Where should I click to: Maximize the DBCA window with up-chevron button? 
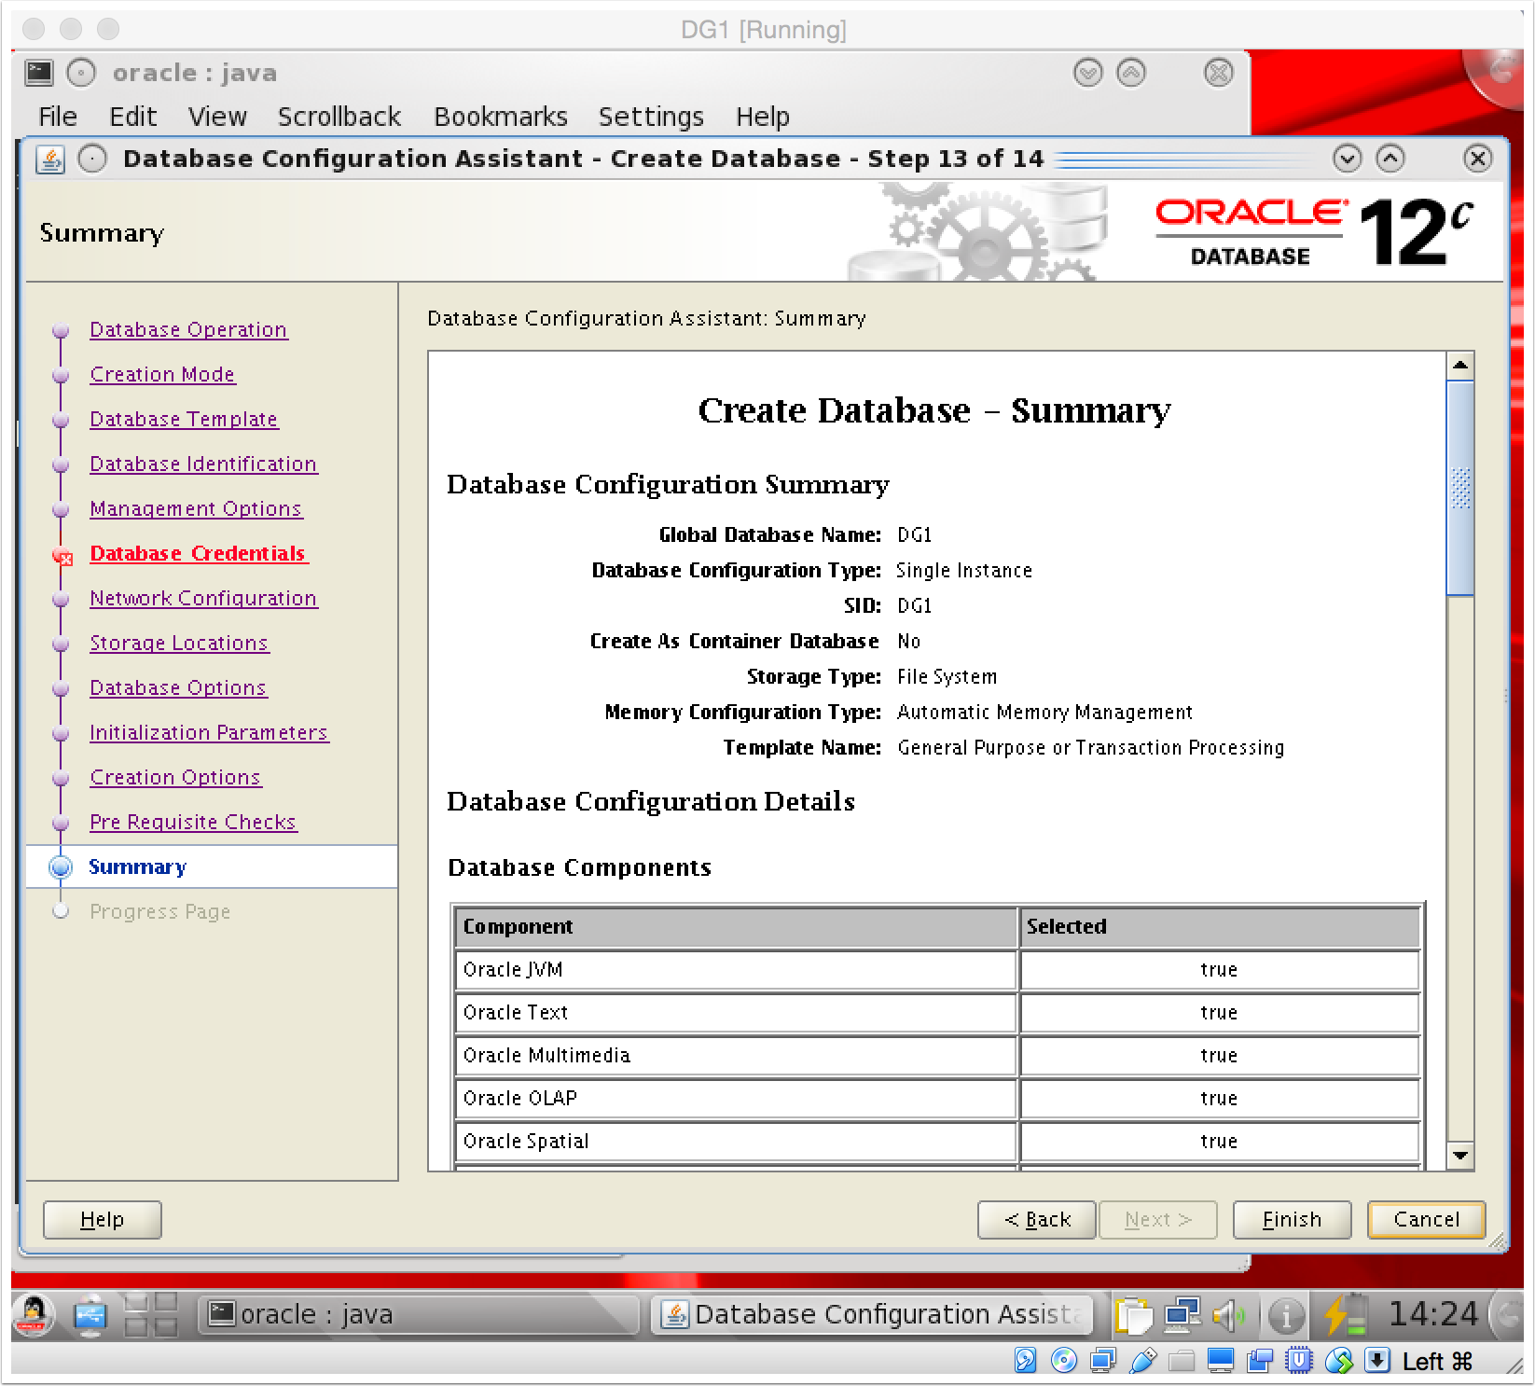coord(1390,159)
